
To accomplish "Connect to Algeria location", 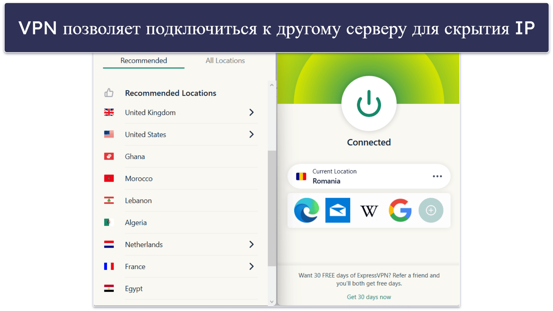I will coord(181,223).
